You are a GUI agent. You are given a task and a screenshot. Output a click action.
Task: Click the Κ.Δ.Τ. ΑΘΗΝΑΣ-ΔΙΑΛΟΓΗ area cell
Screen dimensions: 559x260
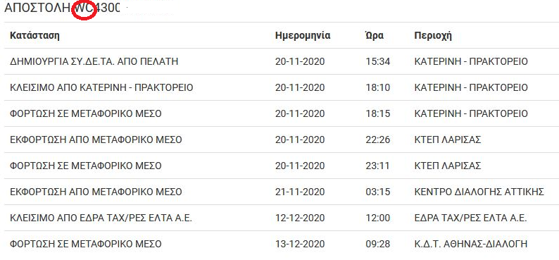[x=470, y=244]
